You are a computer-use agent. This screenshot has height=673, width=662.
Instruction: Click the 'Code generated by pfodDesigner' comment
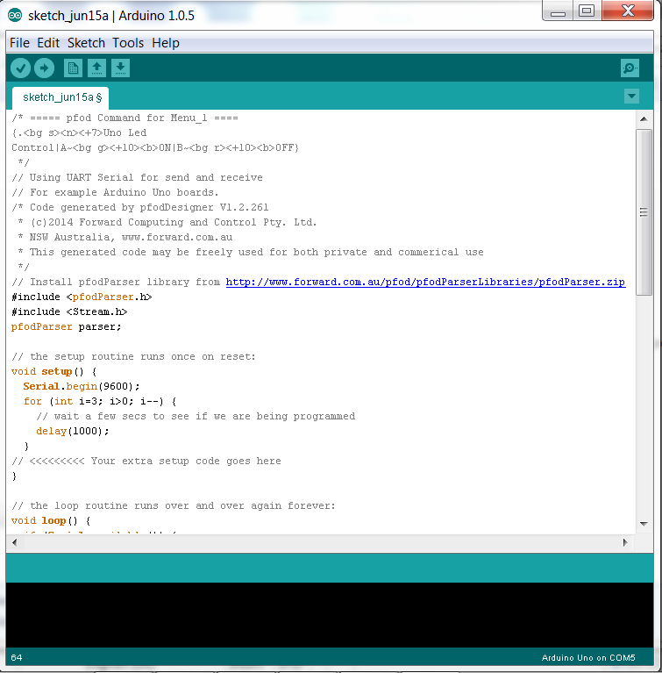140,208
